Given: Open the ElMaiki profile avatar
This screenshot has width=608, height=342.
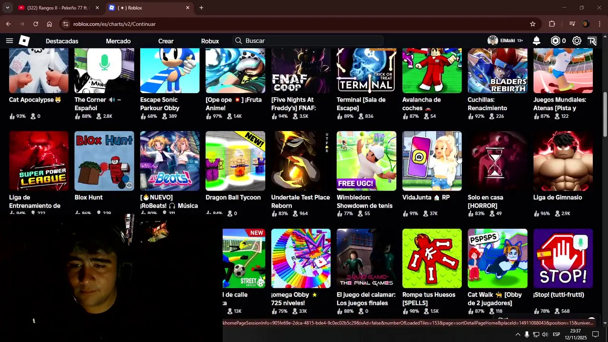Looking at the screenshot, I should (x=493, y=41).
